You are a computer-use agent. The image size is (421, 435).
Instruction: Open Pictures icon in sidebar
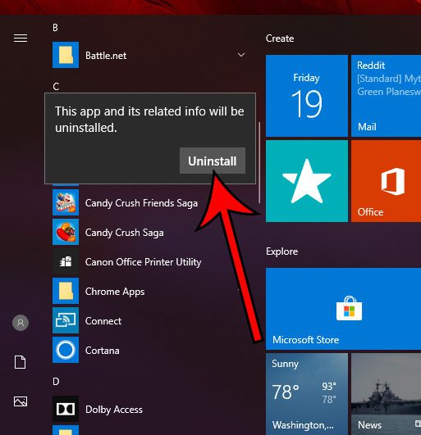click(21, 401)
